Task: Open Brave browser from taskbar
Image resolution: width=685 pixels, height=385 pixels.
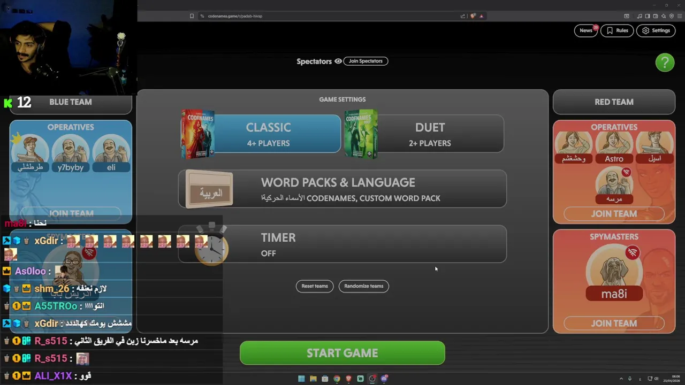Action: [x=348, y=379]
